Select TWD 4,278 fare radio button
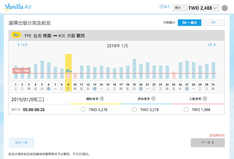 point(83,110)
